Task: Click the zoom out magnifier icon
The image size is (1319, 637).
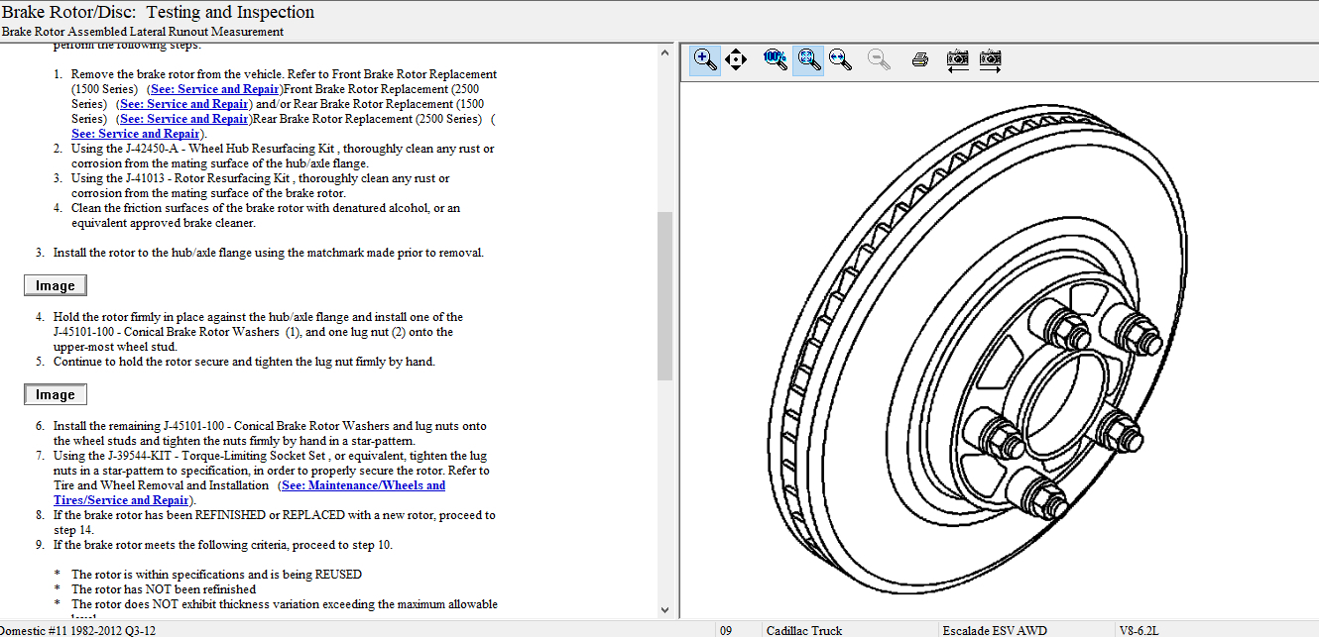Action: pos(878,59)
